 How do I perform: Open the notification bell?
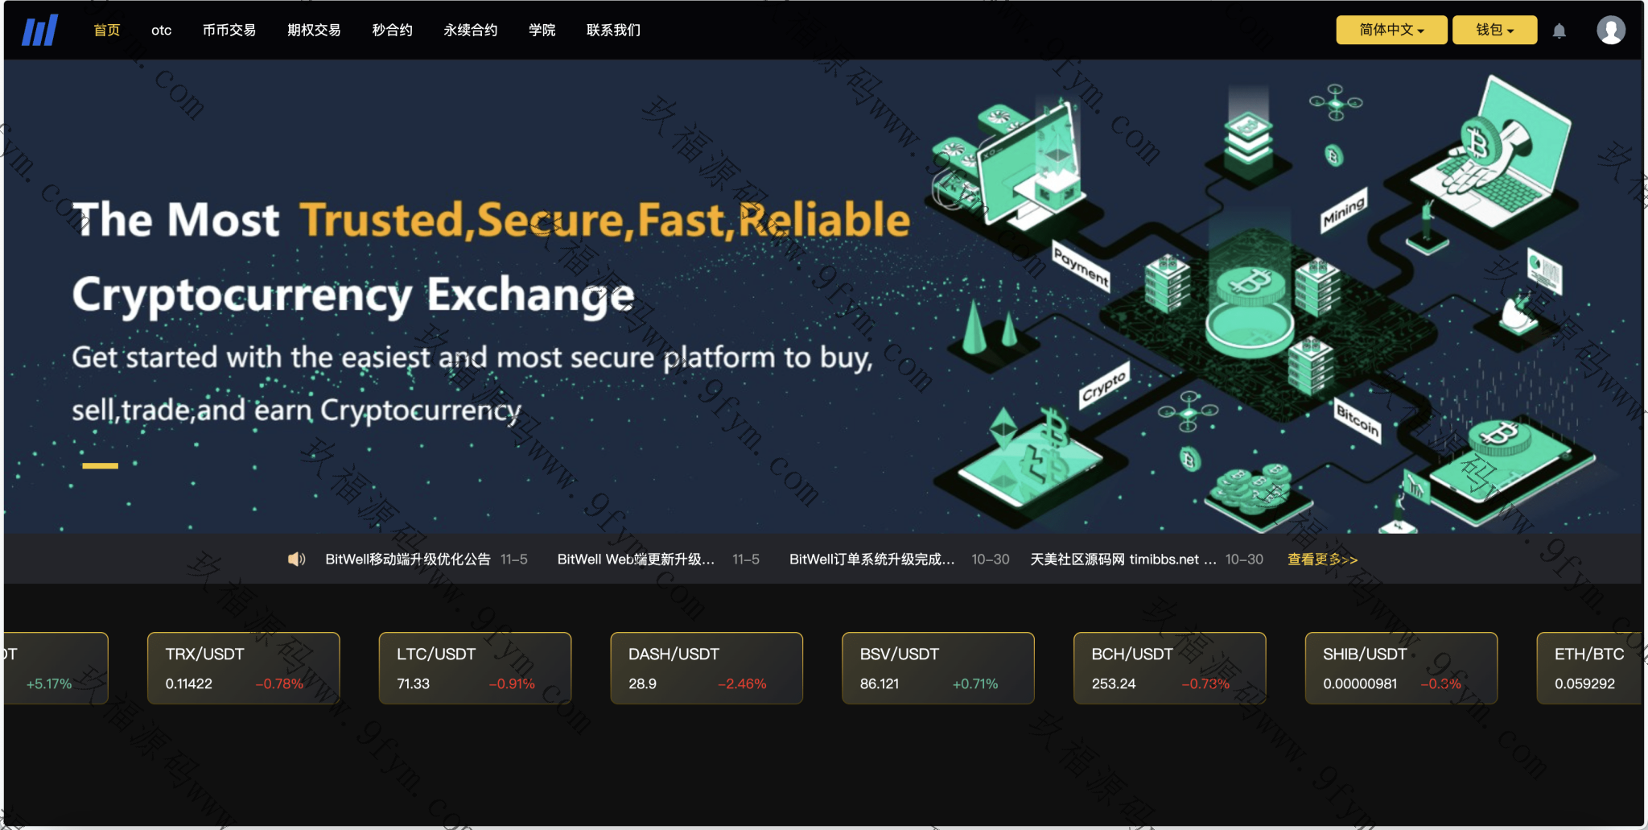(1559, 31)
